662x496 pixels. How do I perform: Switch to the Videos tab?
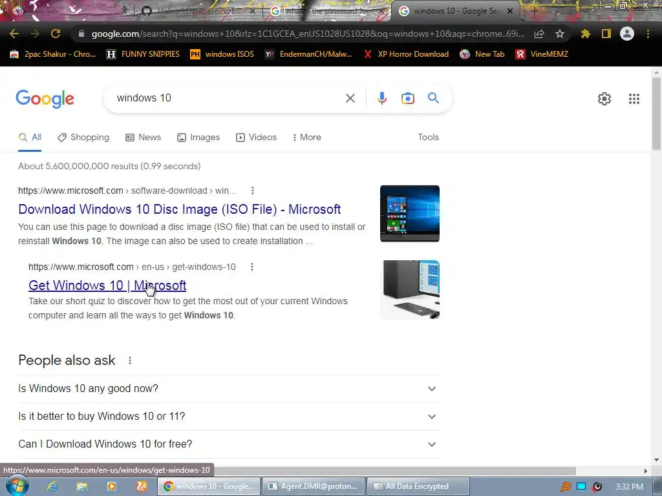click(x=256, y=137)
